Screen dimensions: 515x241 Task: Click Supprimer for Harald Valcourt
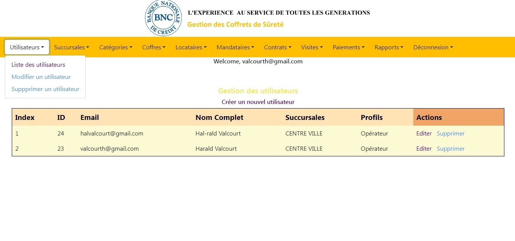450,149
